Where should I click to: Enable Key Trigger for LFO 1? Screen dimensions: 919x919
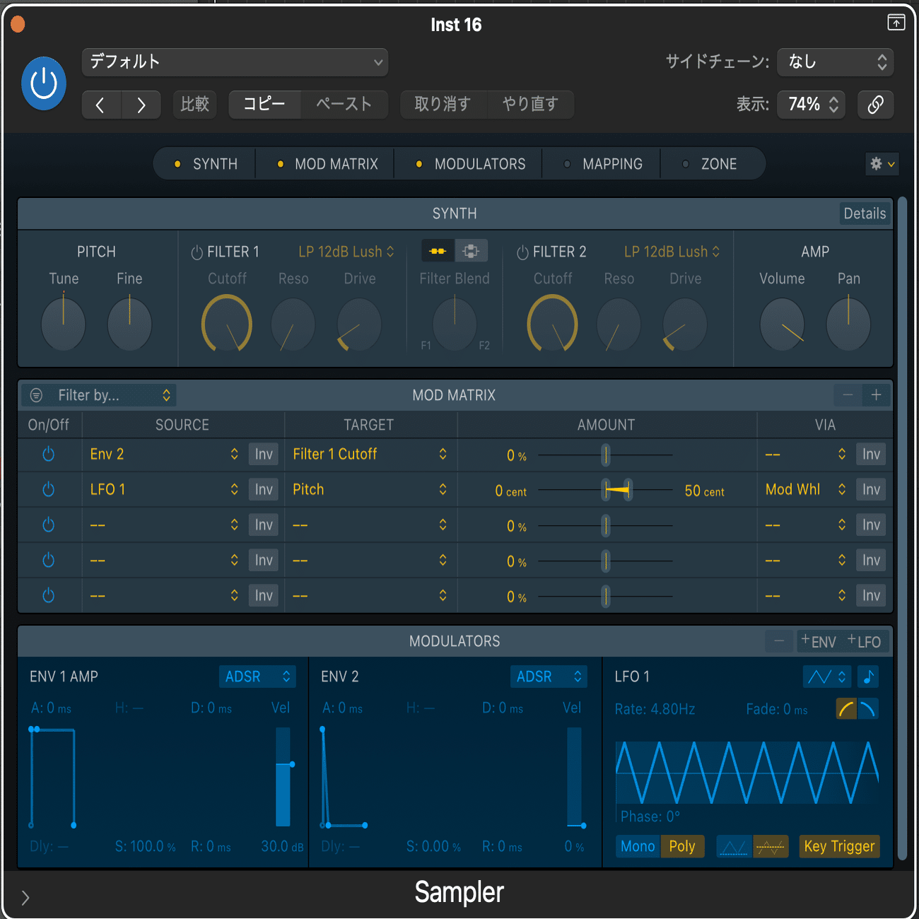click(x=839, y=846)
